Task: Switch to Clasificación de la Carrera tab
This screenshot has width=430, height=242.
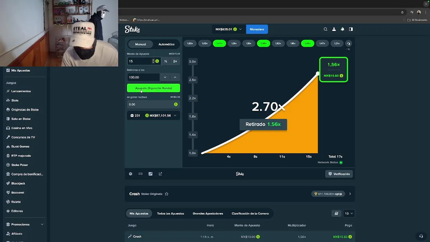Action: click(250, 213)
